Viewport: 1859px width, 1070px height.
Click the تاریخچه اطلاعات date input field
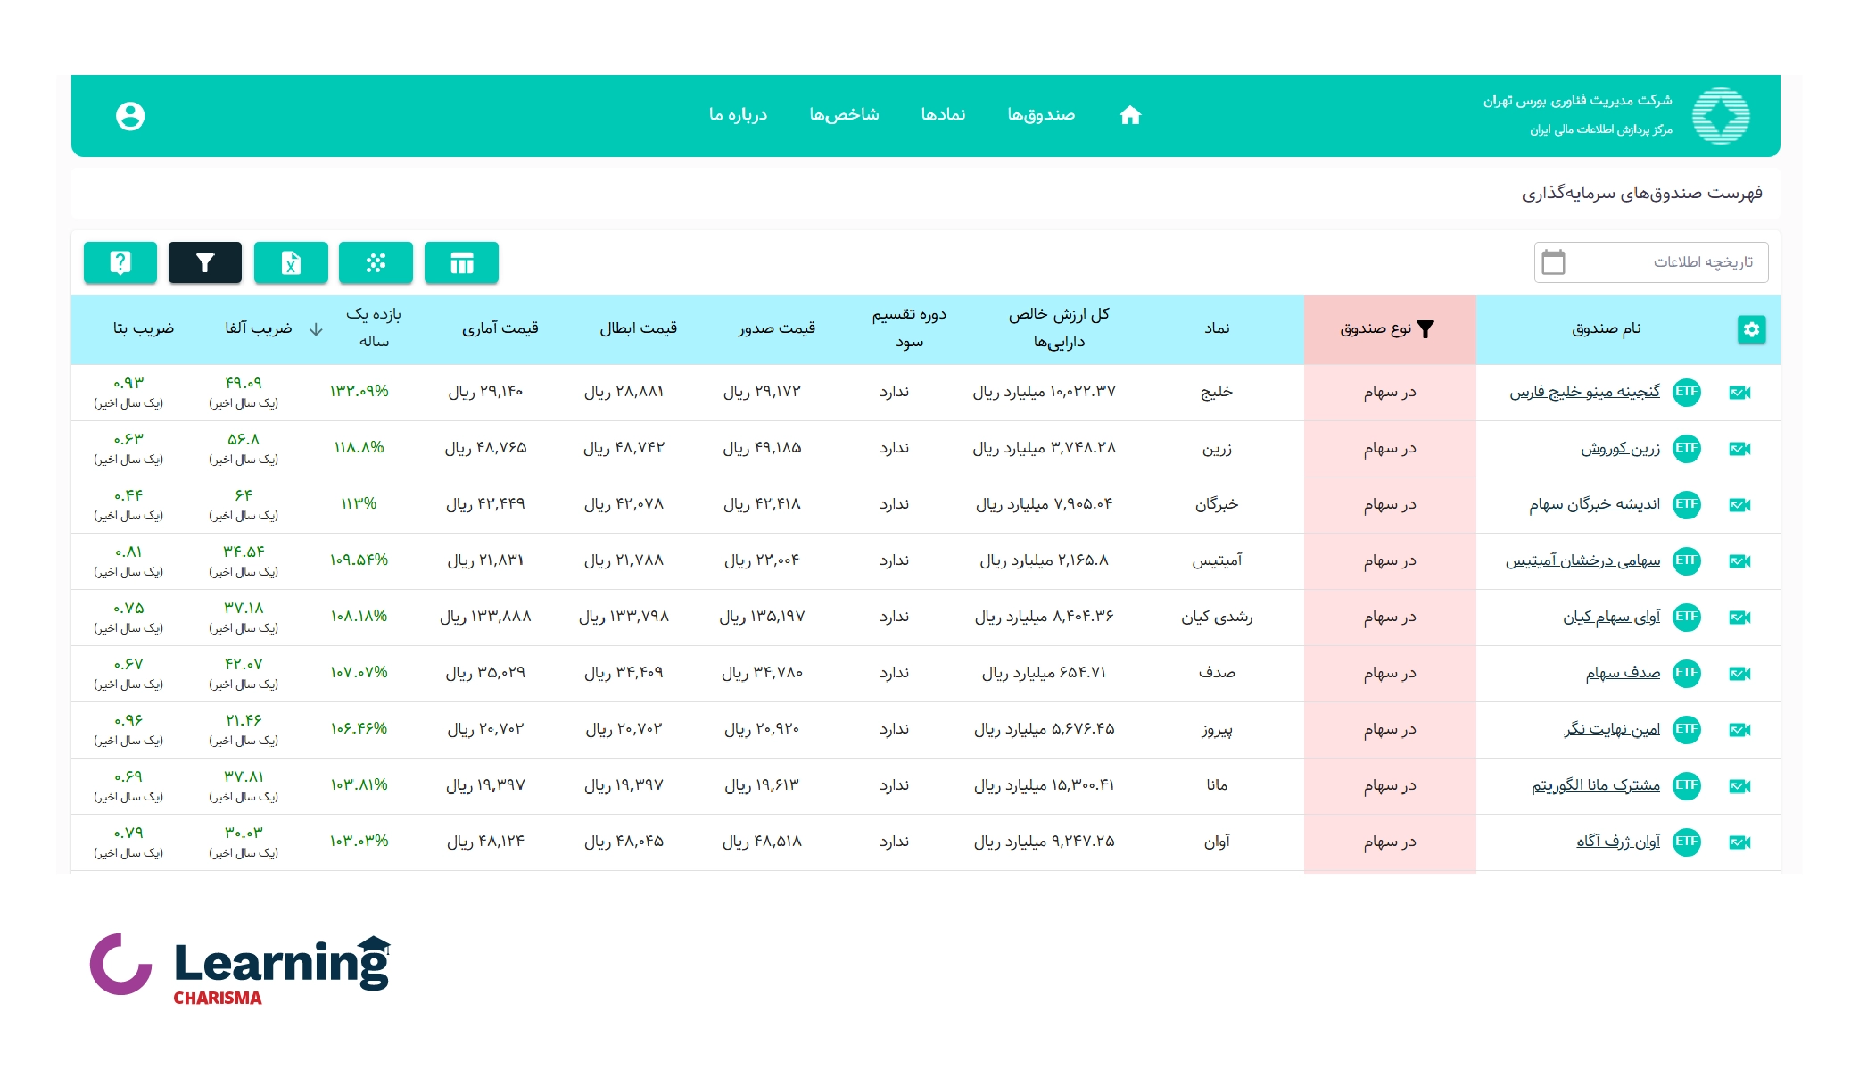point(1651,262)
